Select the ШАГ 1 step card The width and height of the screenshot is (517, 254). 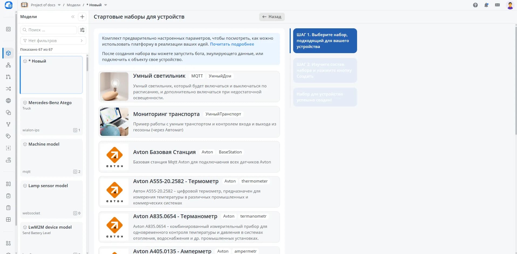(x=325, y=41)
